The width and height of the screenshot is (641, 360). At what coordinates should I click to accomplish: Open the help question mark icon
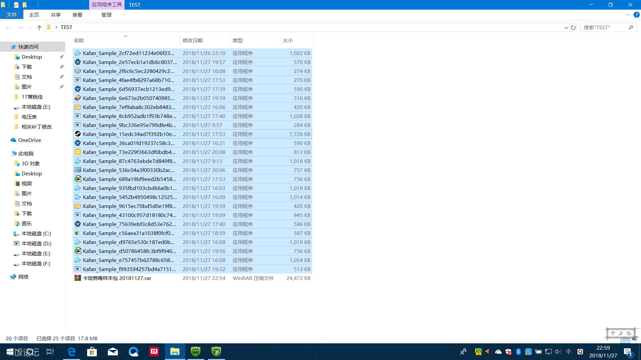(x=637, y=15)
